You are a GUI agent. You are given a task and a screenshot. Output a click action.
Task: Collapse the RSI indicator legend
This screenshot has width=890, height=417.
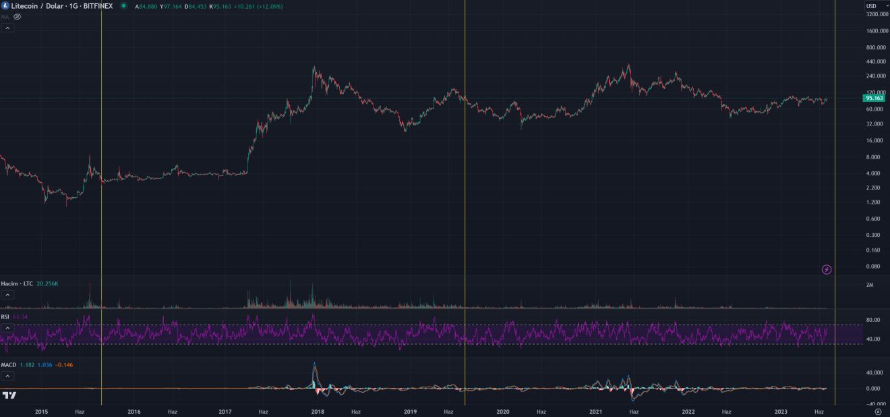click(7, 327)
